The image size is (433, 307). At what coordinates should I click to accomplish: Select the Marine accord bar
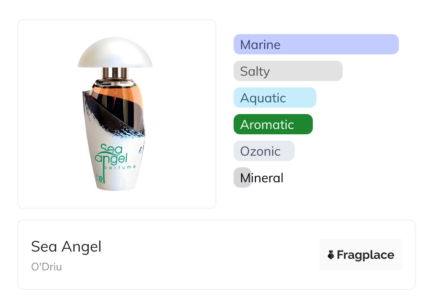pos(316,44)
